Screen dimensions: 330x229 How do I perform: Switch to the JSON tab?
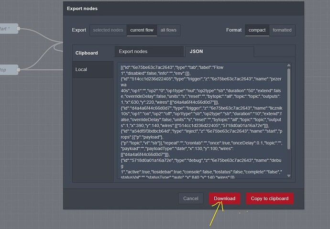click(x=197, y=51)
